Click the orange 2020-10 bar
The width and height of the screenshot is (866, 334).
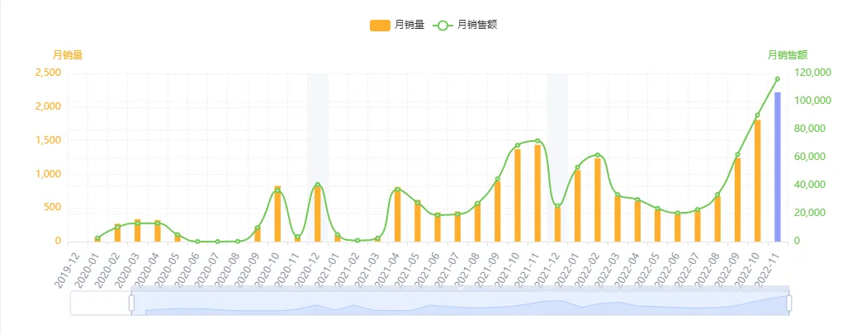(277, 214)
